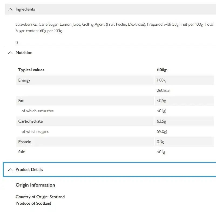Collapse the Product Details section title
This screenshot has height=216, width=216.
tap(29, 170)
